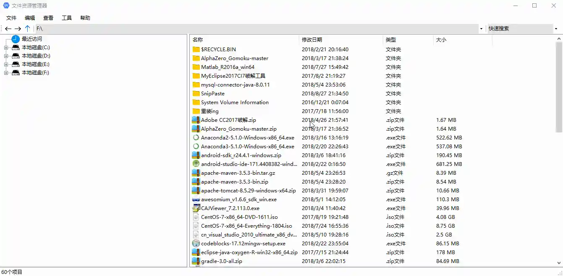Screen dimensions: 563x276
Task: Open the 工具 menu
Action: click(67, 18)
